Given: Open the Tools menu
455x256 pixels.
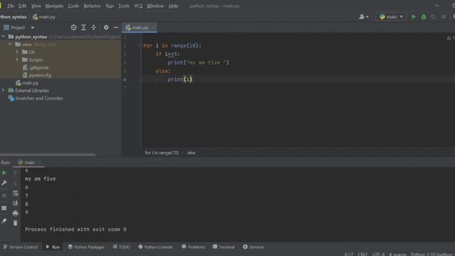Looking at the screenshot, I should pyautogui.click(x=124, y=6).
